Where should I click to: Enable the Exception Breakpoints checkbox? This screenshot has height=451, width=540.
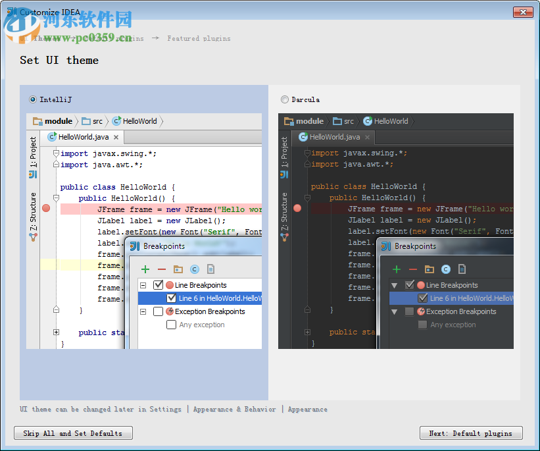tap(158, 311)
